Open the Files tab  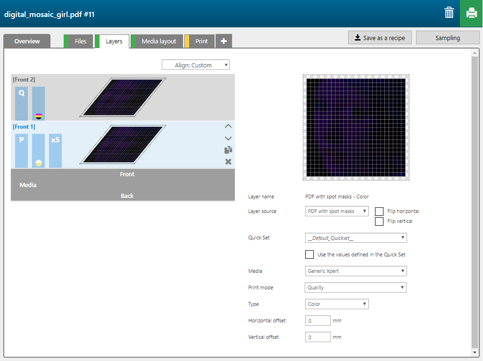point(80,41)
